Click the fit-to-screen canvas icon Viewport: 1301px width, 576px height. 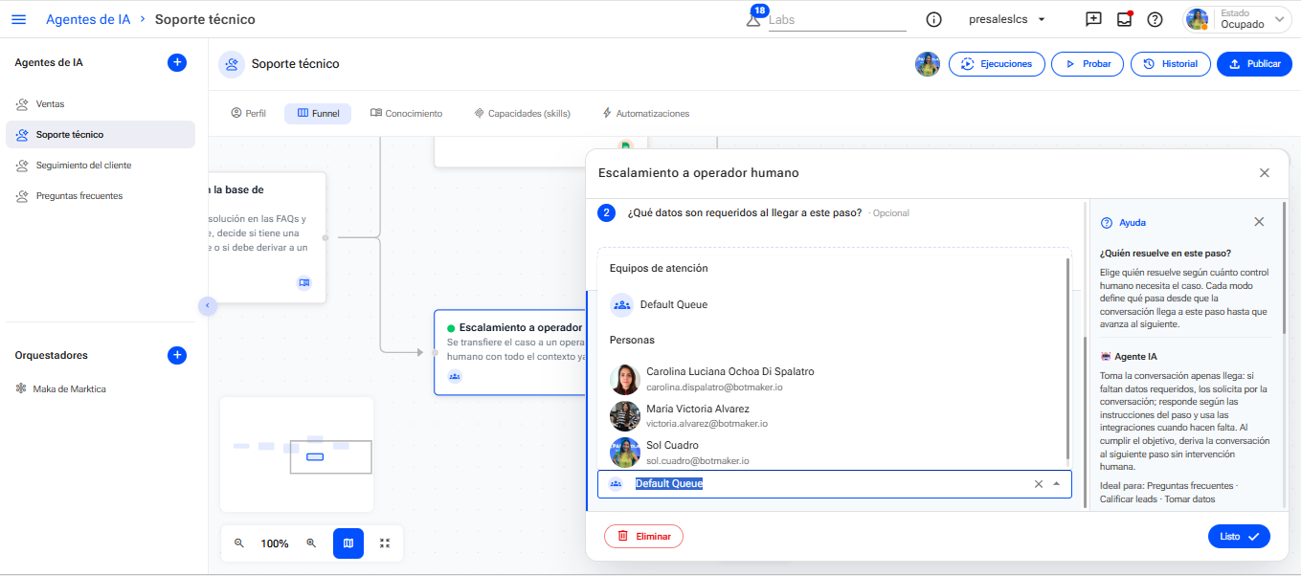tap(385, 543)
